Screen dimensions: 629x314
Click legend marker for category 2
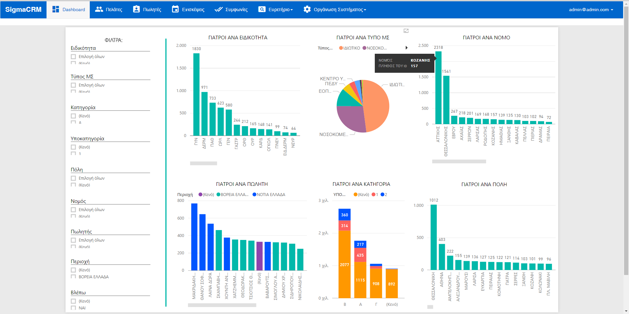pyautogui.click(x=382, y=194)
